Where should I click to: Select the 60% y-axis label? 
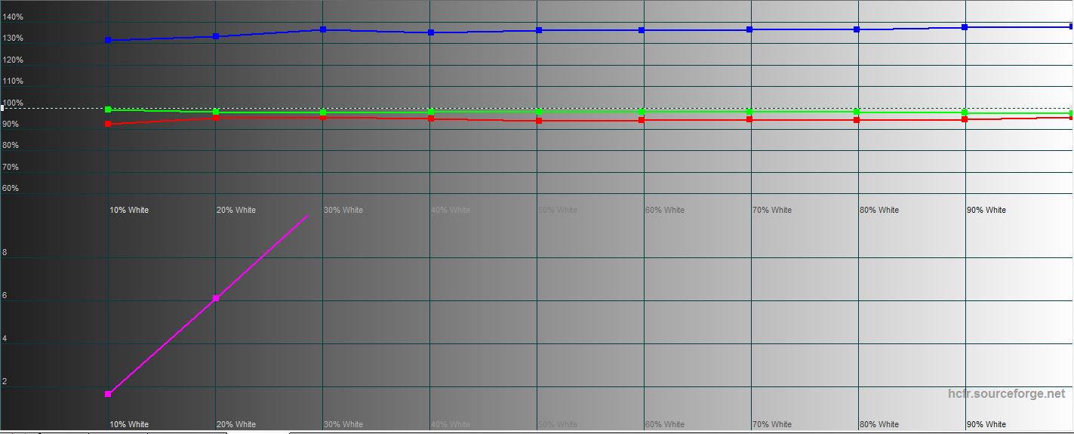coord(11,188)
